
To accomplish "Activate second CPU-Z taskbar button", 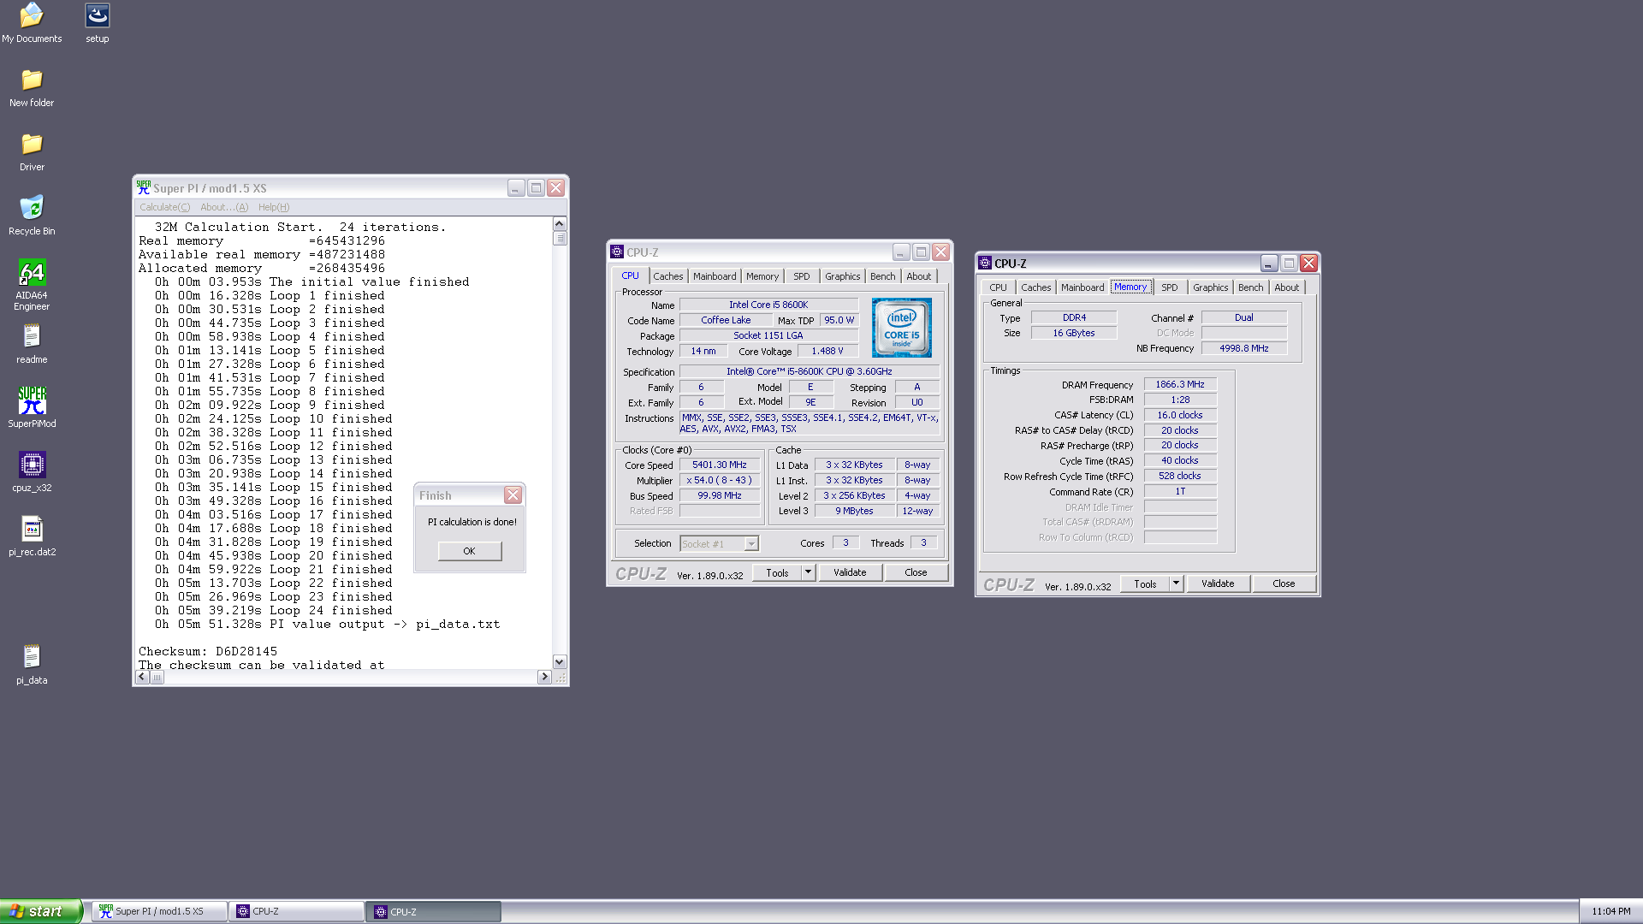I will [x=434, y=911].
